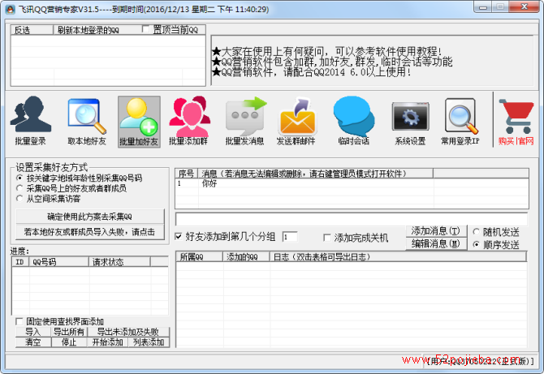Click the 日志 log column header

[x=398, y=256]
